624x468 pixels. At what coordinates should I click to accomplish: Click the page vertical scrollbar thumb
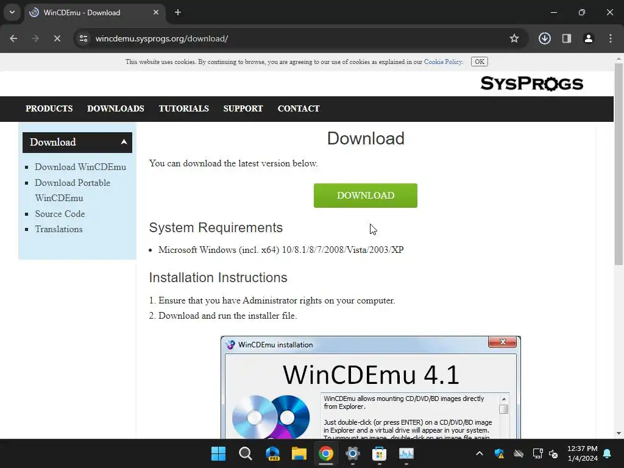tap(619, 164)
